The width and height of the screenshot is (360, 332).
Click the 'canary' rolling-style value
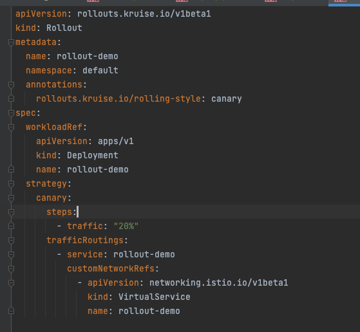pyautogui.click(x=227, y=99)
